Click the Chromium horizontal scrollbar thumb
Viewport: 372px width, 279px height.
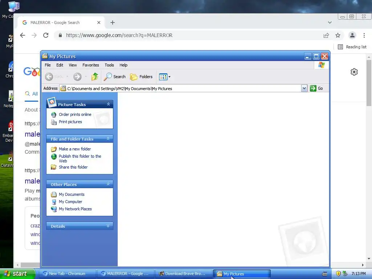tap(31, 265)
